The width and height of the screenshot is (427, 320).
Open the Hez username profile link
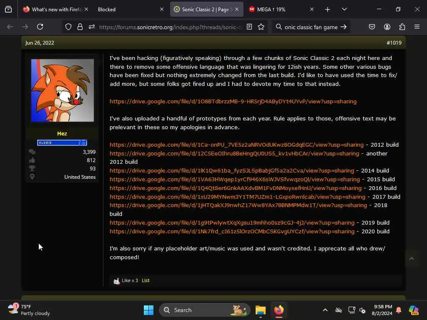coord(62,133)
